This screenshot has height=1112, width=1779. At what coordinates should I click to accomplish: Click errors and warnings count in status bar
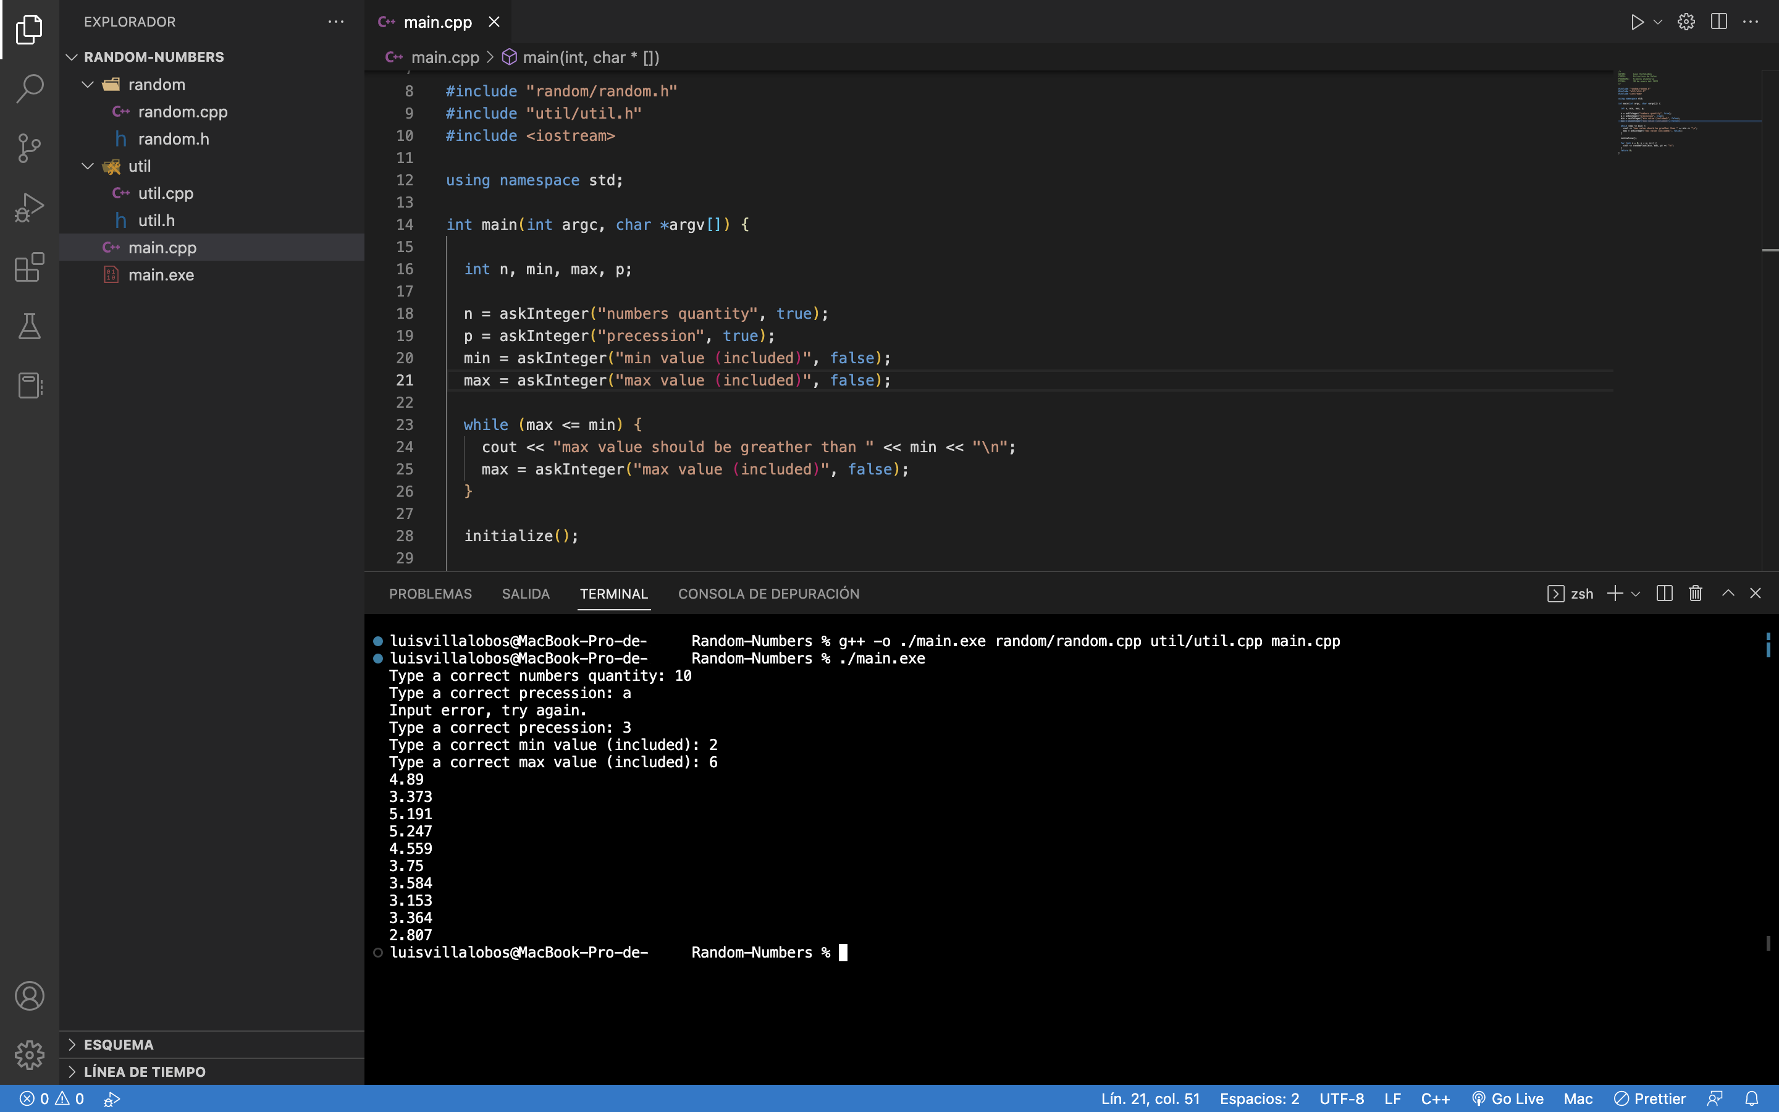(51, 1099)
